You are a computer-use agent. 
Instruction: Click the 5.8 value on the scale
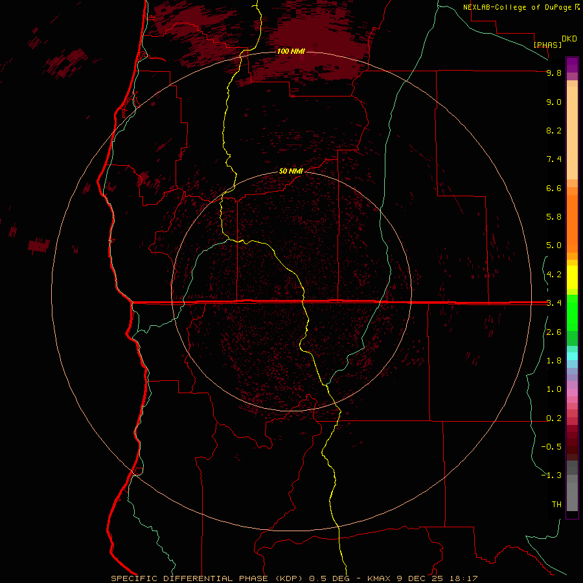tap(554, 217)
